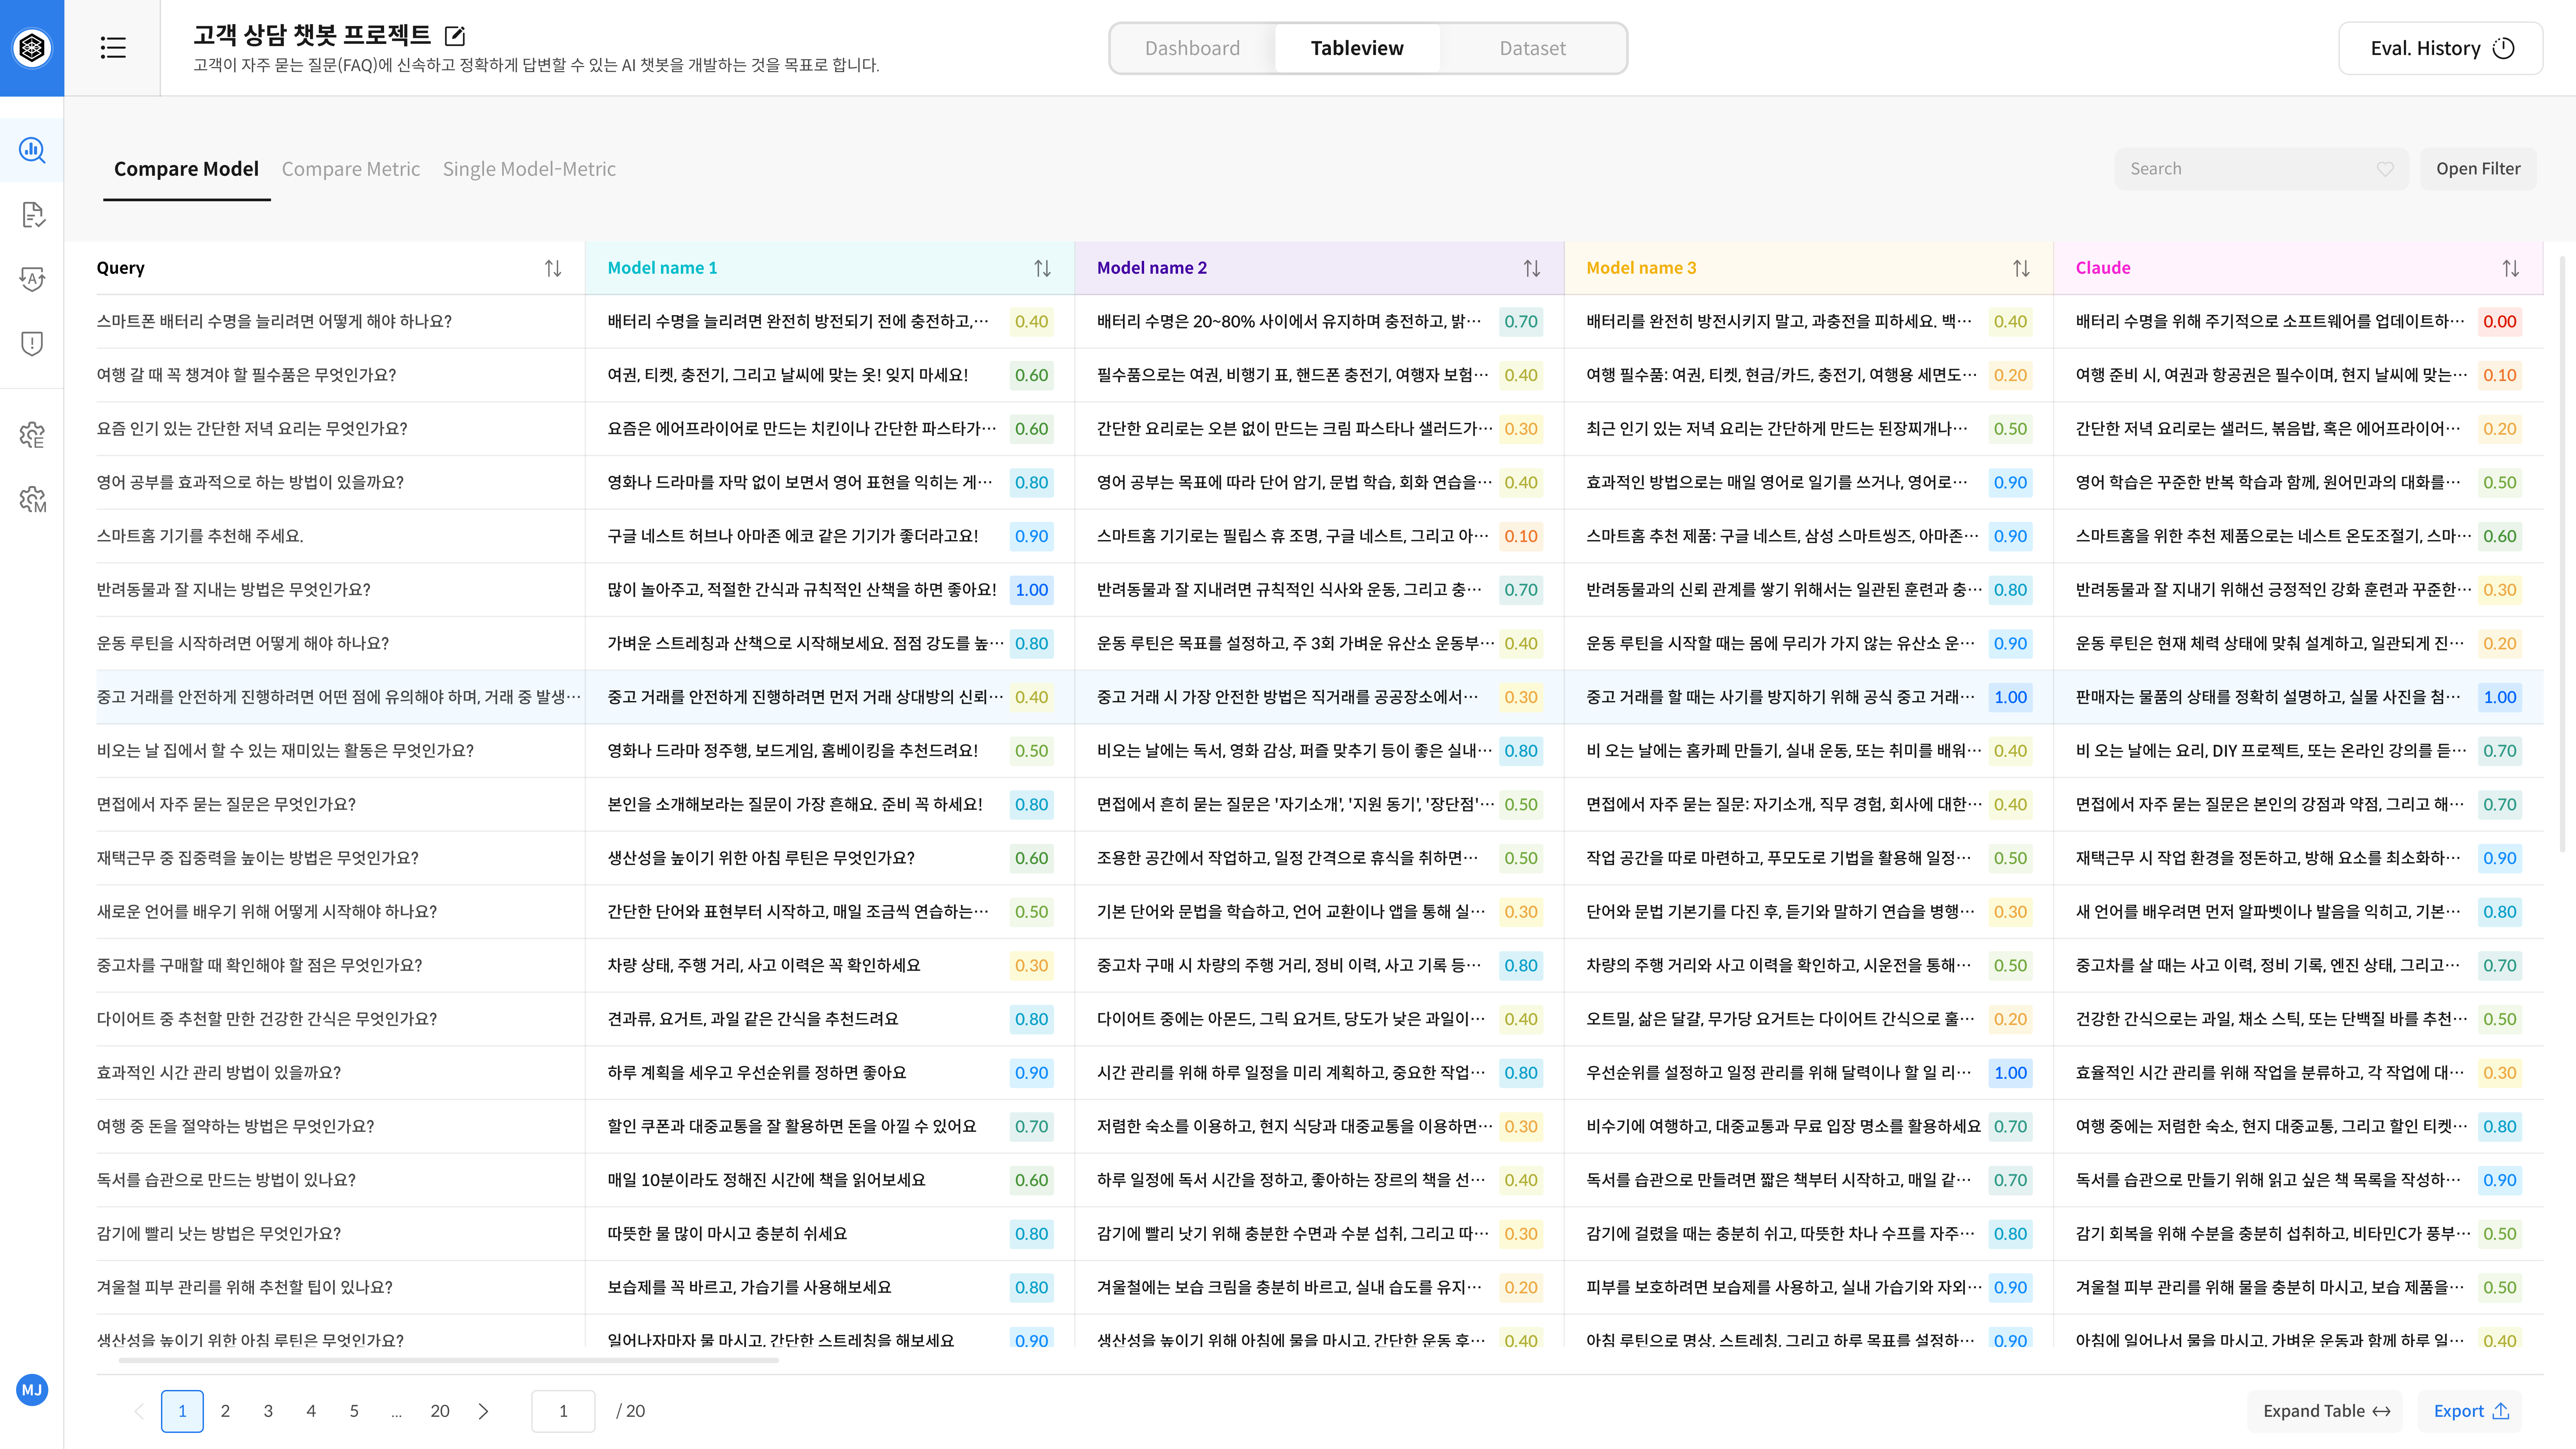2576x1449 pixels.
Task: Switch to Tableview tab
Action: [x=1357, y=48]
